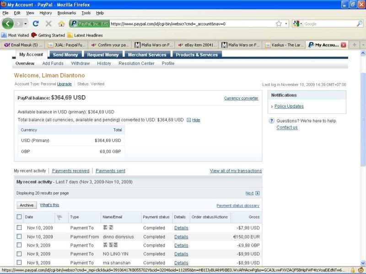Open Details for the €150,00 EUR payment
The height and width of the screenshot is (274, 366).
tap(181, 237)
